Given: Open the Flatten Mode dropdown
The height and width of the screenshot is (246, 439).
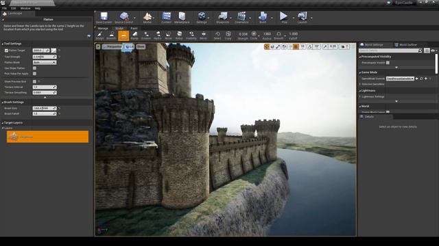Looking at the screenshot, I should pyautogui.click(x=45, y=62).
